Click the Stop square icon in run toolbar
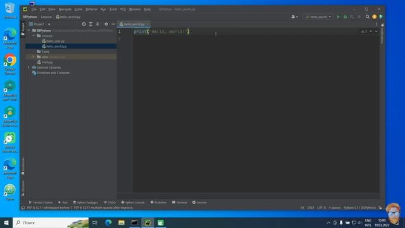 [x=359, y=17]
